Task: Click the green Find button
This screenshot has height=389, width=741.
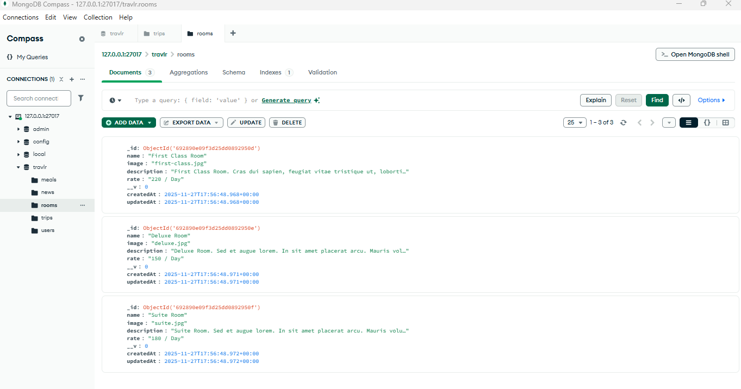Action: coord(657,100)
